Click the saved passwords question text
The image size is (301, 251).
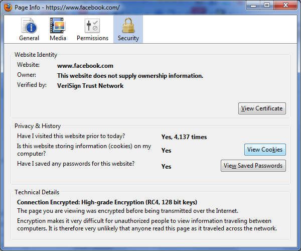click(x=76, y=164)
